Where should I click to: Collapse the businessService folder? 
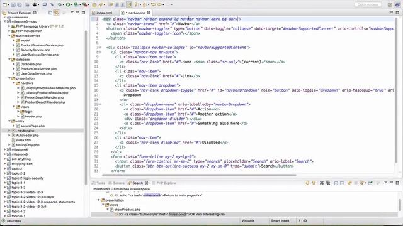coord(9,36)
